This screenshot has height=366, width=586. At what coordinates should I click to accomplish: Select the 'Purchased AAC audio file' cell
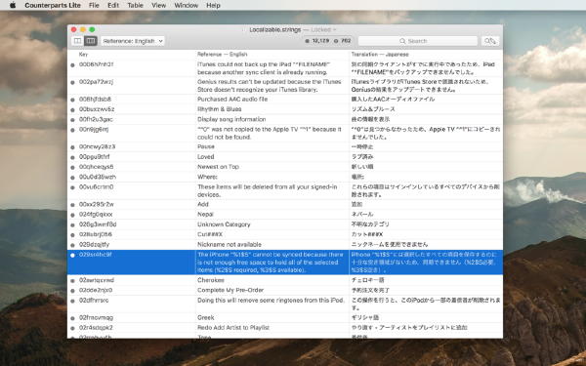click(272, 100)
